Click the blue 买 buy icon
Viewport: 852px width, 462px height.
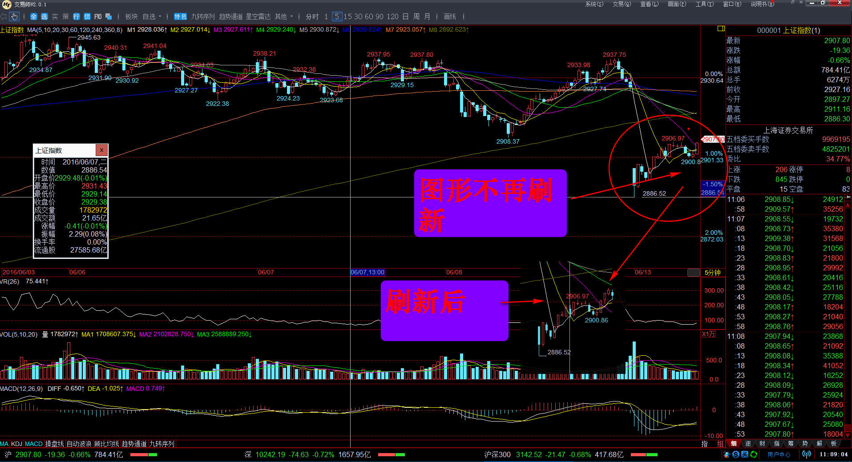pyautogui.click(x=745, y=454)
